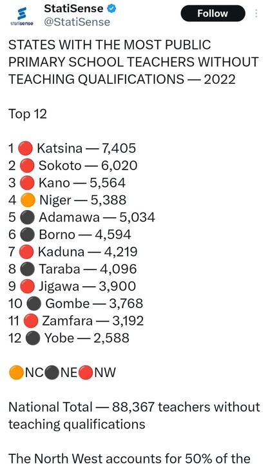Open the @StatiSense handle link
The height and width of the screenshot is (464, 270).
click(x=77, y=22)
